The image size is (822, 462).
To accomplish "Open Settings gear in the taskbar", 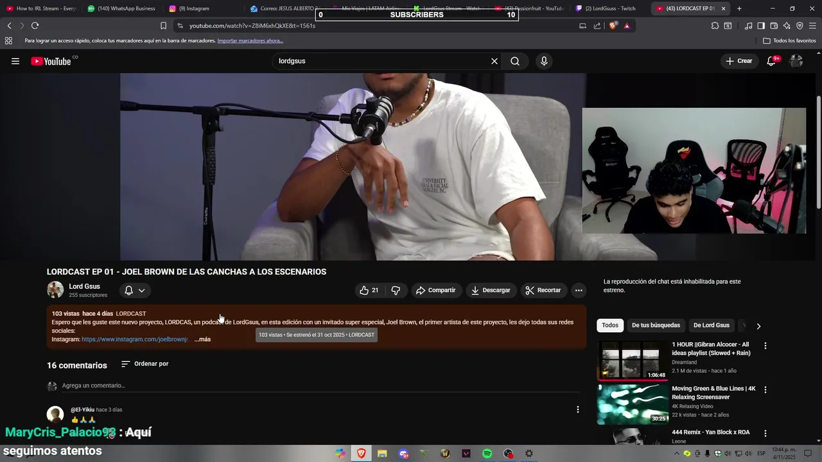I will [529, 454].
